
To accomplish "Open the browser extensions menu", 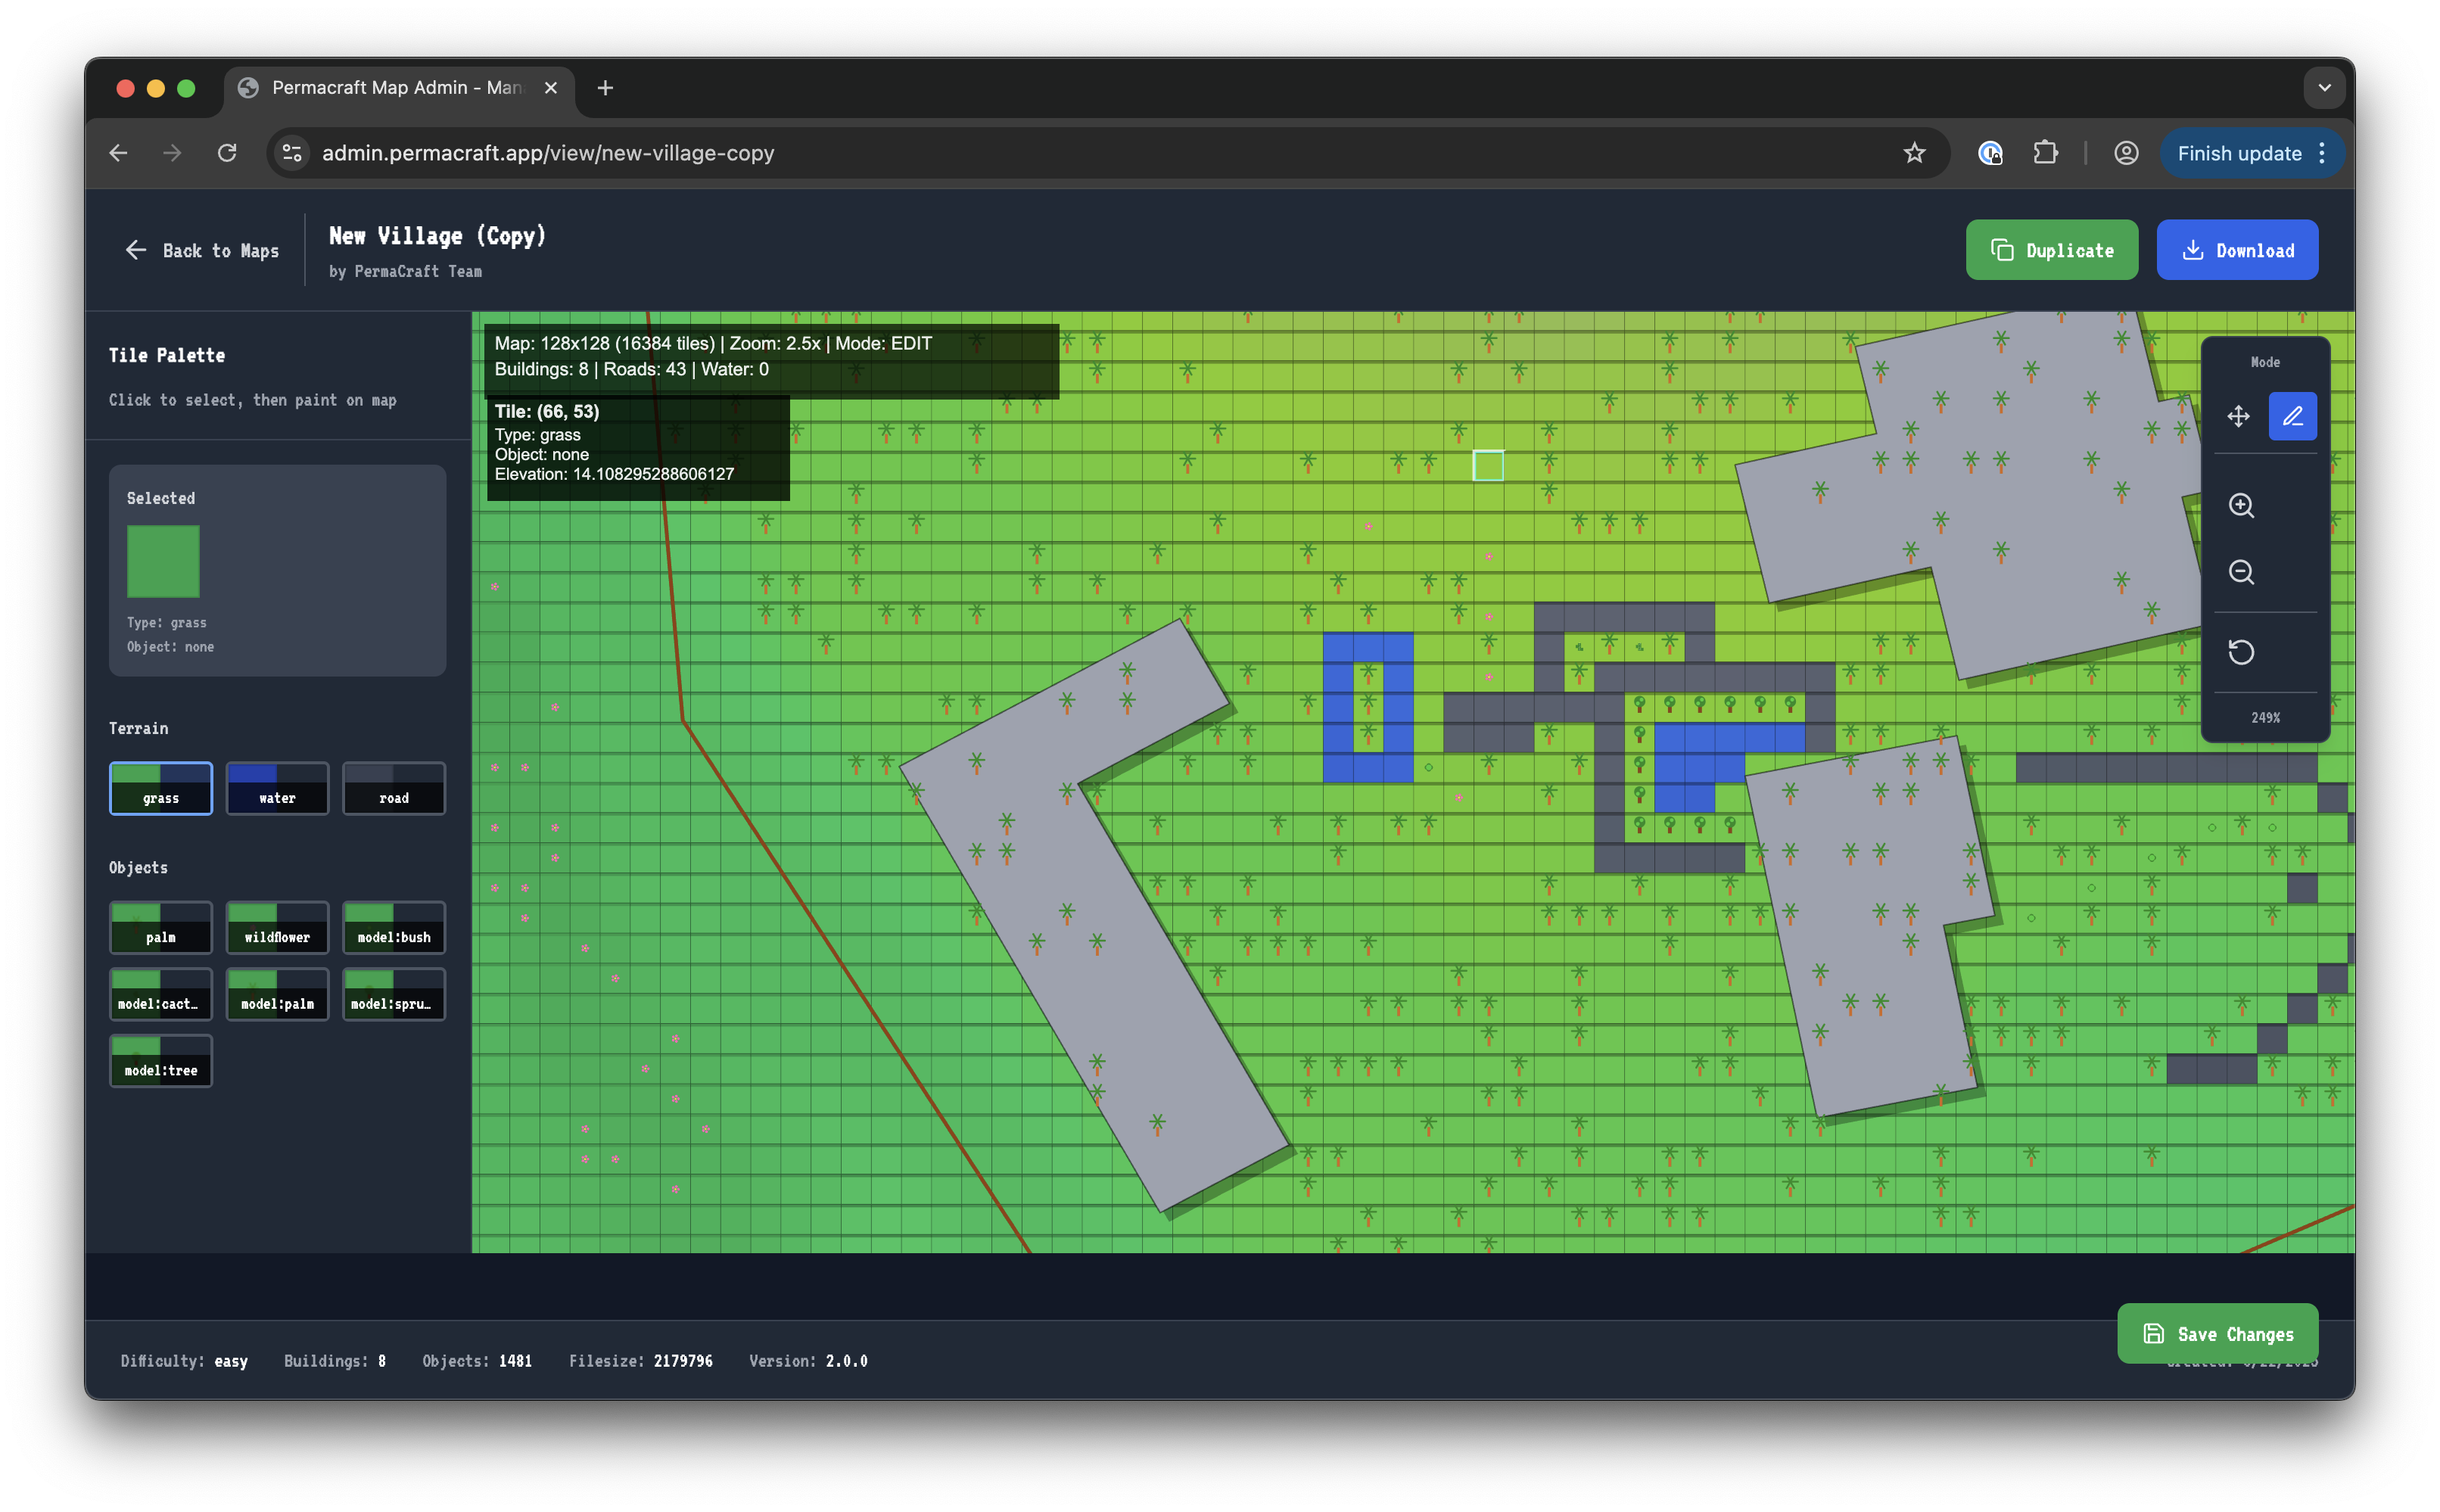I will point(2045,153).
